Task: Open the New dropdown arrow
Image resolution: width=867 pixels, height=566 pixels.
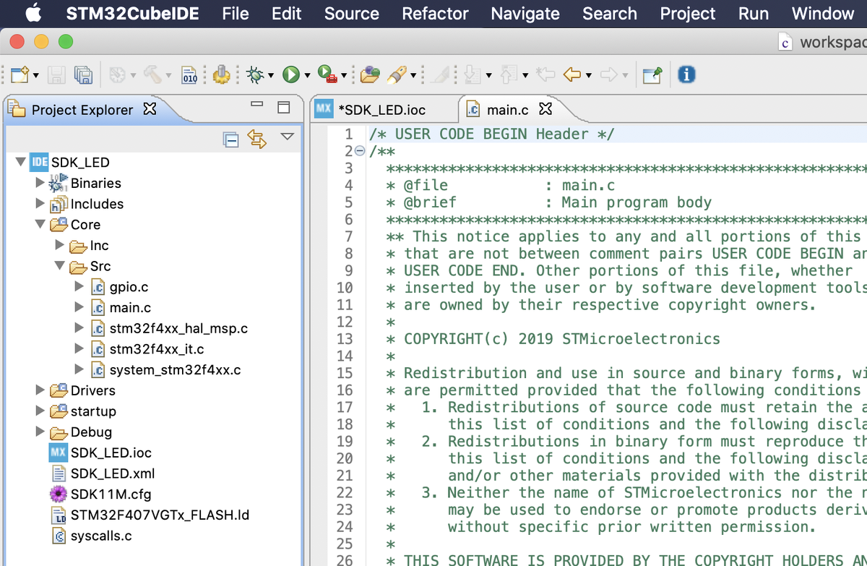Action: [x=35, y=75]
